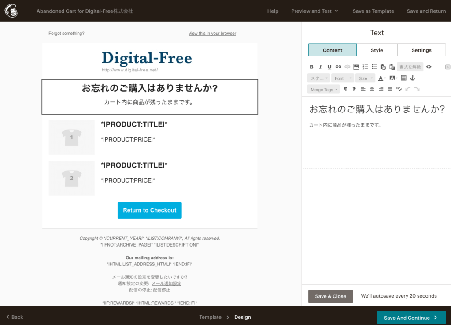Insert an image with the image icon
The image size is (451, 325).
[x=356, y=67]
